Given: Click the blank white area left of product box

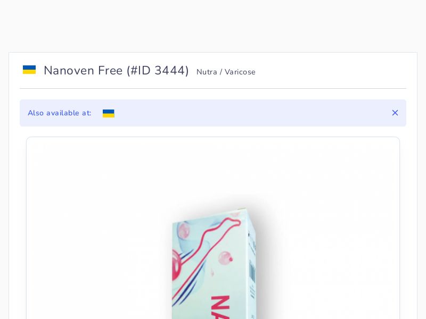Looking at the screenshot, I should click(x=99, y=231).
